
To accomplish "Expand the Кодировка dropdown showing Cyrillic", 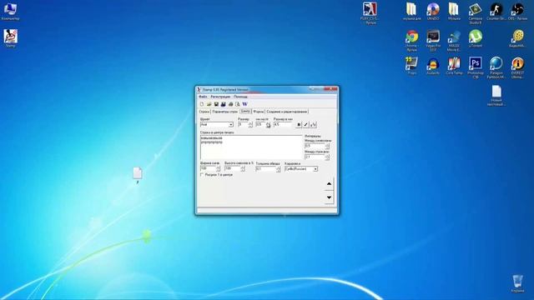I will tap(315, 169).
